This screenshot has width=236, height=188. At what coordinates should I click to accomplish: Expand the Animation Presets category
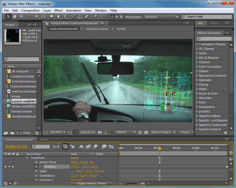[197, 44]
